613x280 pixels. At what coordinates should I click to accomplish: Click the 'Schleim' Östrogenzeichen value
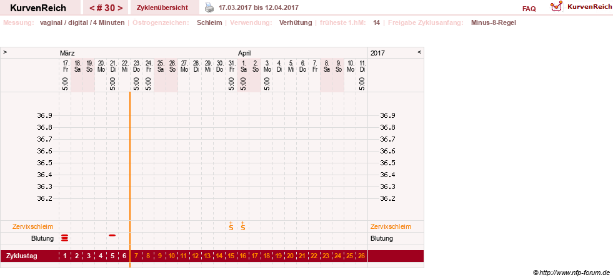tap(209, 22)
